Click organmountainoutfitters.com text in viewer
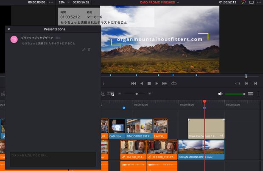This screenshot has height=171, width=263. 159,39
